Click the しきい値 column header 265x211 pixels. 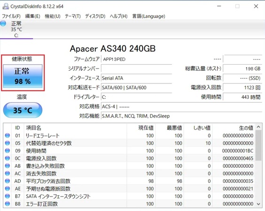(x=198, y=128)
